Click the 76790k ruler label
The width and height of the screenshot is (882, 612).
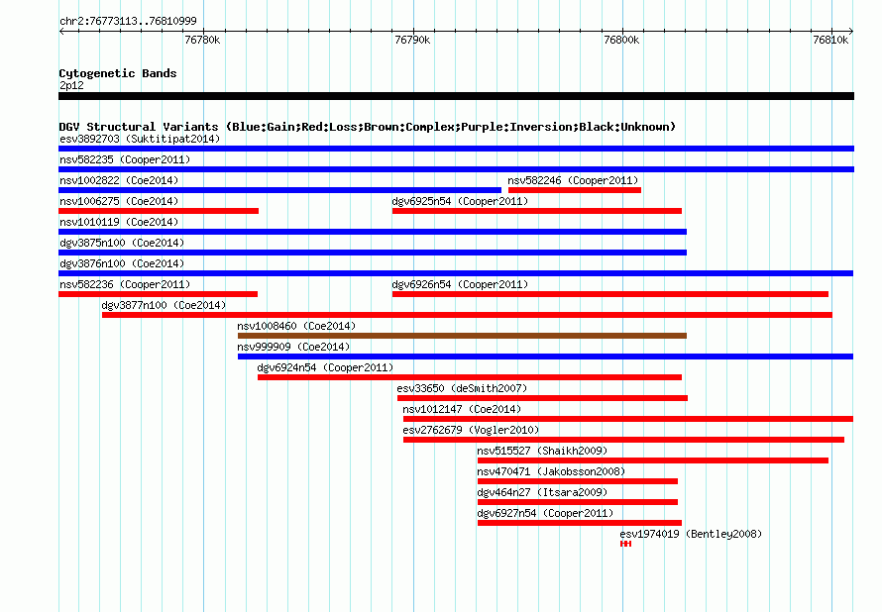(412, 40)
